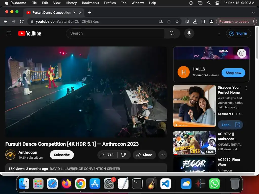Open the YouTube hamburger guide menu
This screenshot has width=259, height=194.
(9, 33)
